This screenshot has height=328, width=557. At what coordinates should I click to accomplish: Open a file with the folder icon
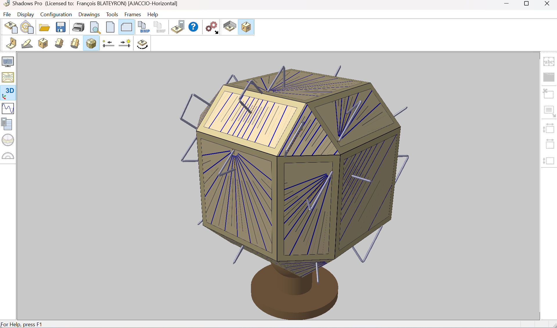coord(44,27)
